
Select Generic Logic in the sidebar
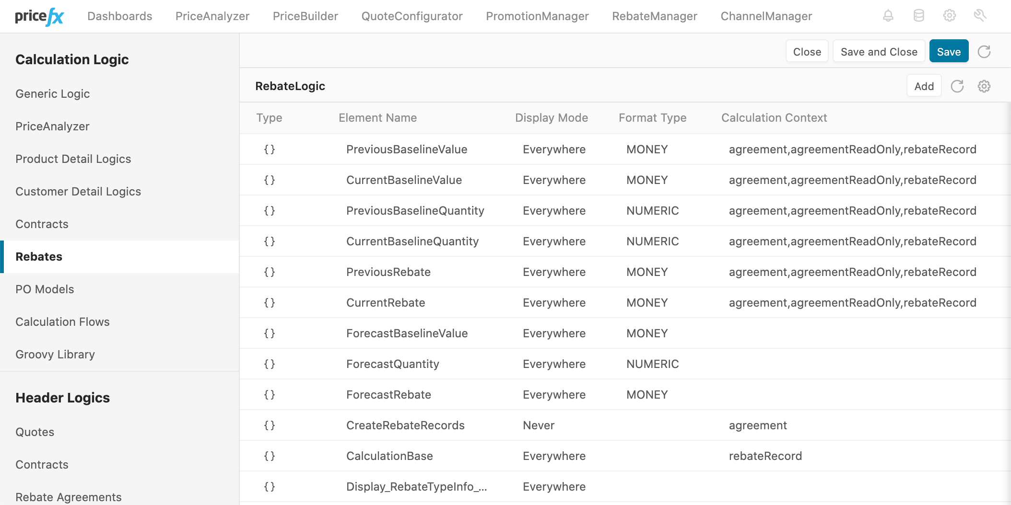click(53, 94)
